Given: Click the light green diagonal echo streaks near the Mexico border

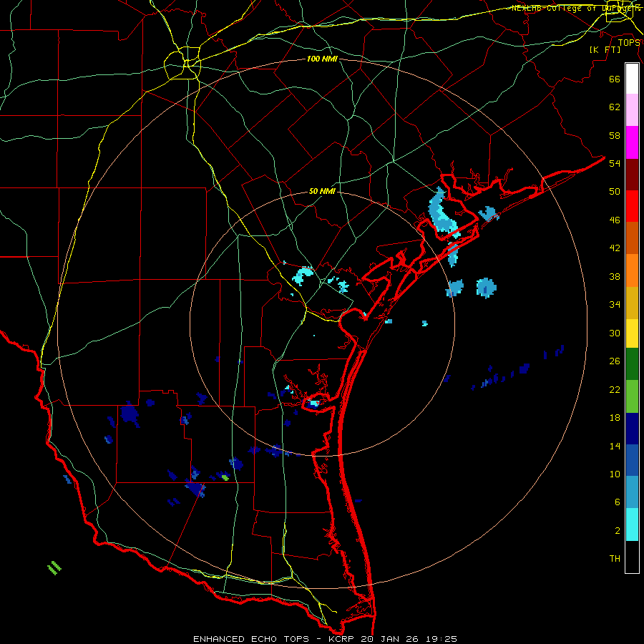Looking at the screenshot, I should (54, 568).
